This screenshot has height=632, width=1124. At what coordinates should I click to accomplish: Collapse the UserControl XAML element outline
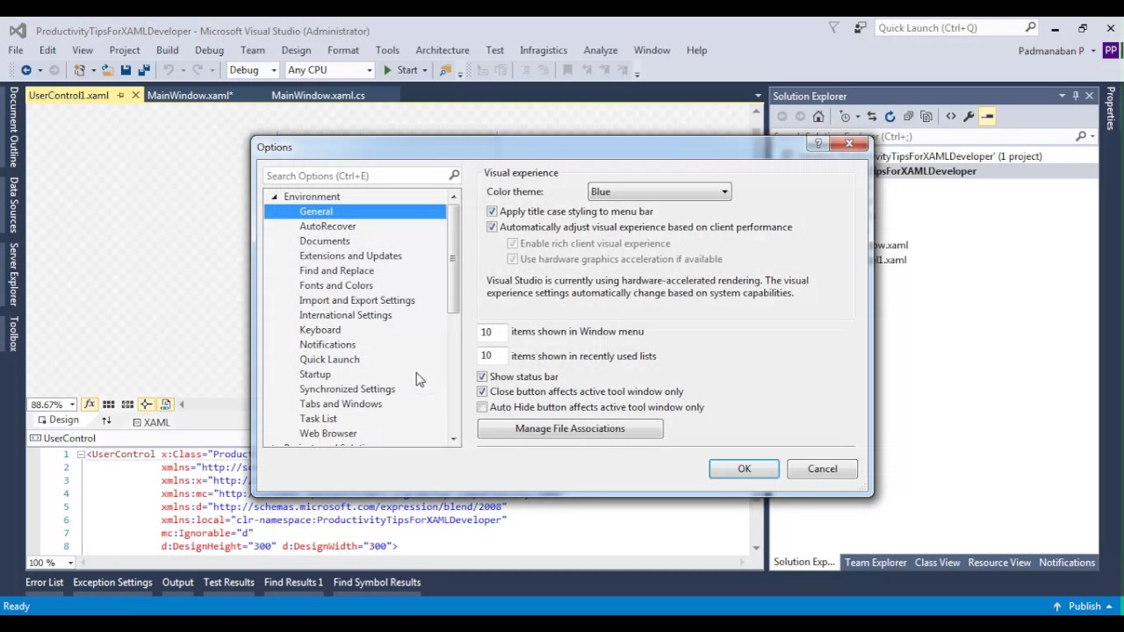80,455
